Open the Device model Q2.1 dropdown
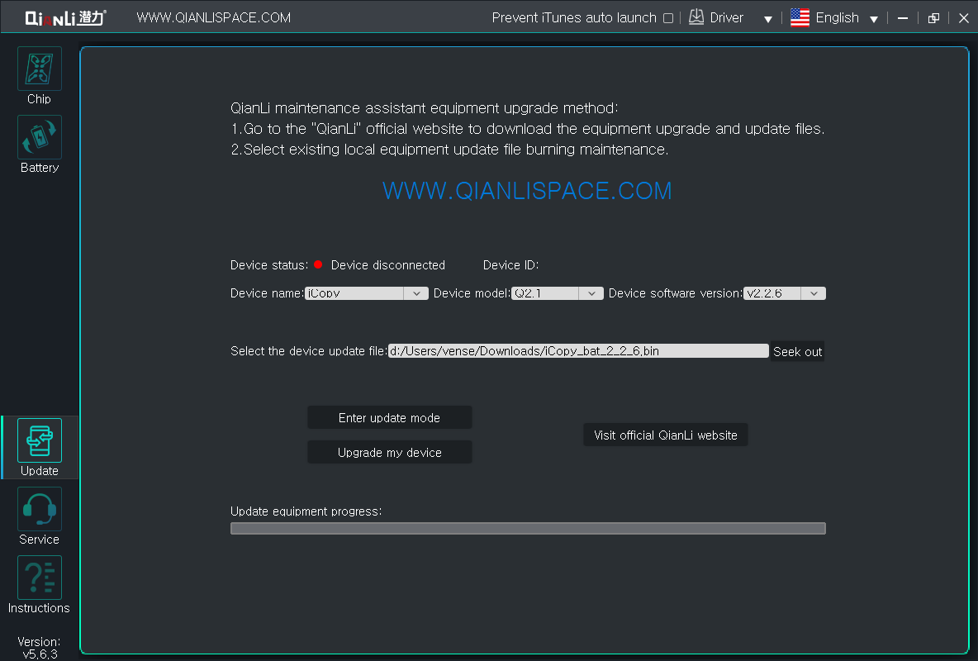The width and height of the screenshot is (978, 661). (557, 293)
